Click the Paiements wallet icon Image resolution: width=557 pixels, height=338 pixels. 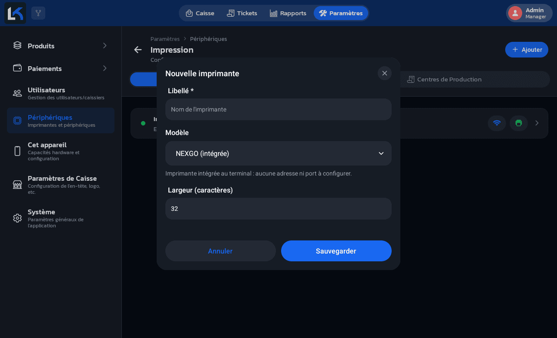click(x=17, y=68)
